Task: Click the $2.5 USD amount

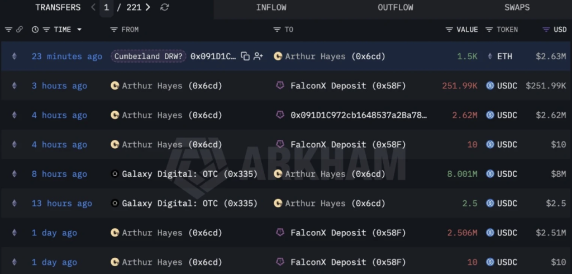Action: tap(556, 204)
